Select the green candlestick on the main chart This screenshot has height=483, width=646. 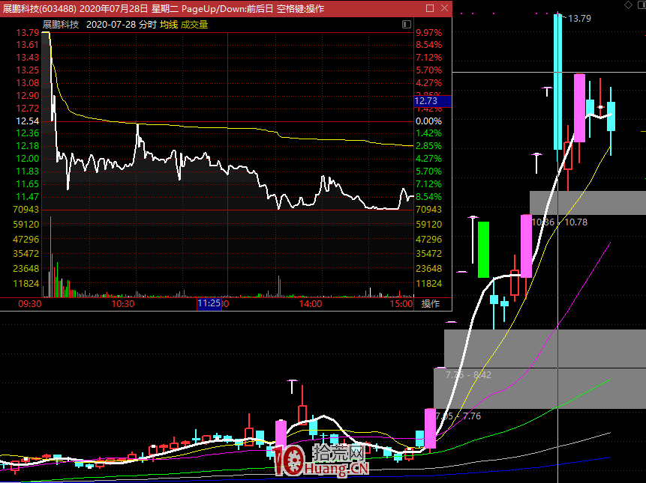pyautogui.click(x=484, y=249)
